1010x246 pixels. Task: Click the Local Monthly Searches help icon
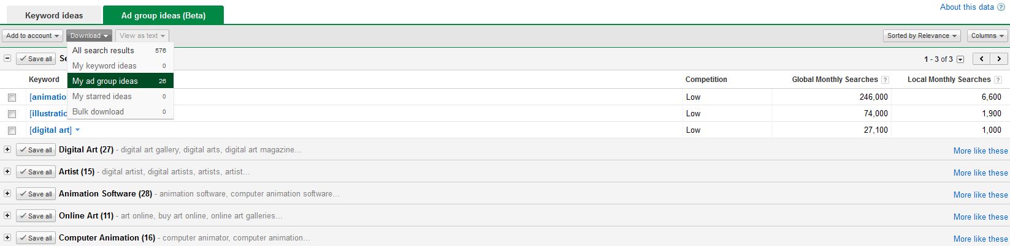[x=998, y=80]
